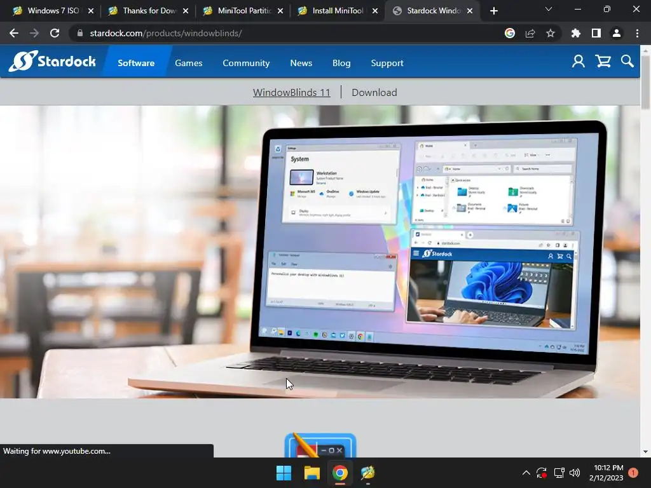
Task: Open the Blog menu item
Action: (341, 63)
